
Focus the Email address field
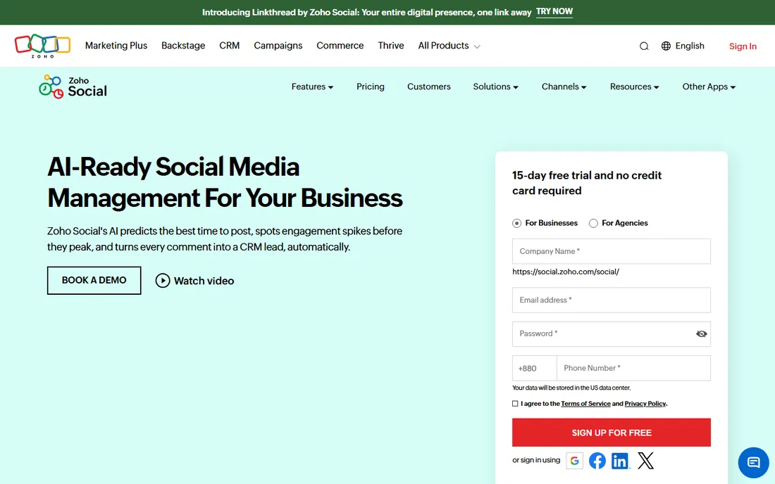(612, 300)
